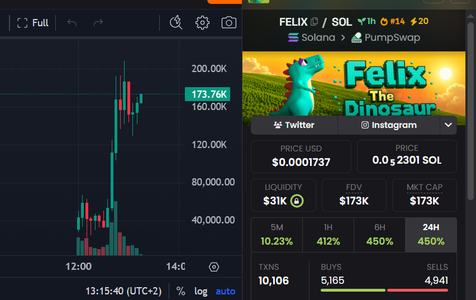Image resolution: width=476 pixels, height=300 pixels.
Task: Click the LIQUIDITY $31K value
Action: (x=275, y=201)
